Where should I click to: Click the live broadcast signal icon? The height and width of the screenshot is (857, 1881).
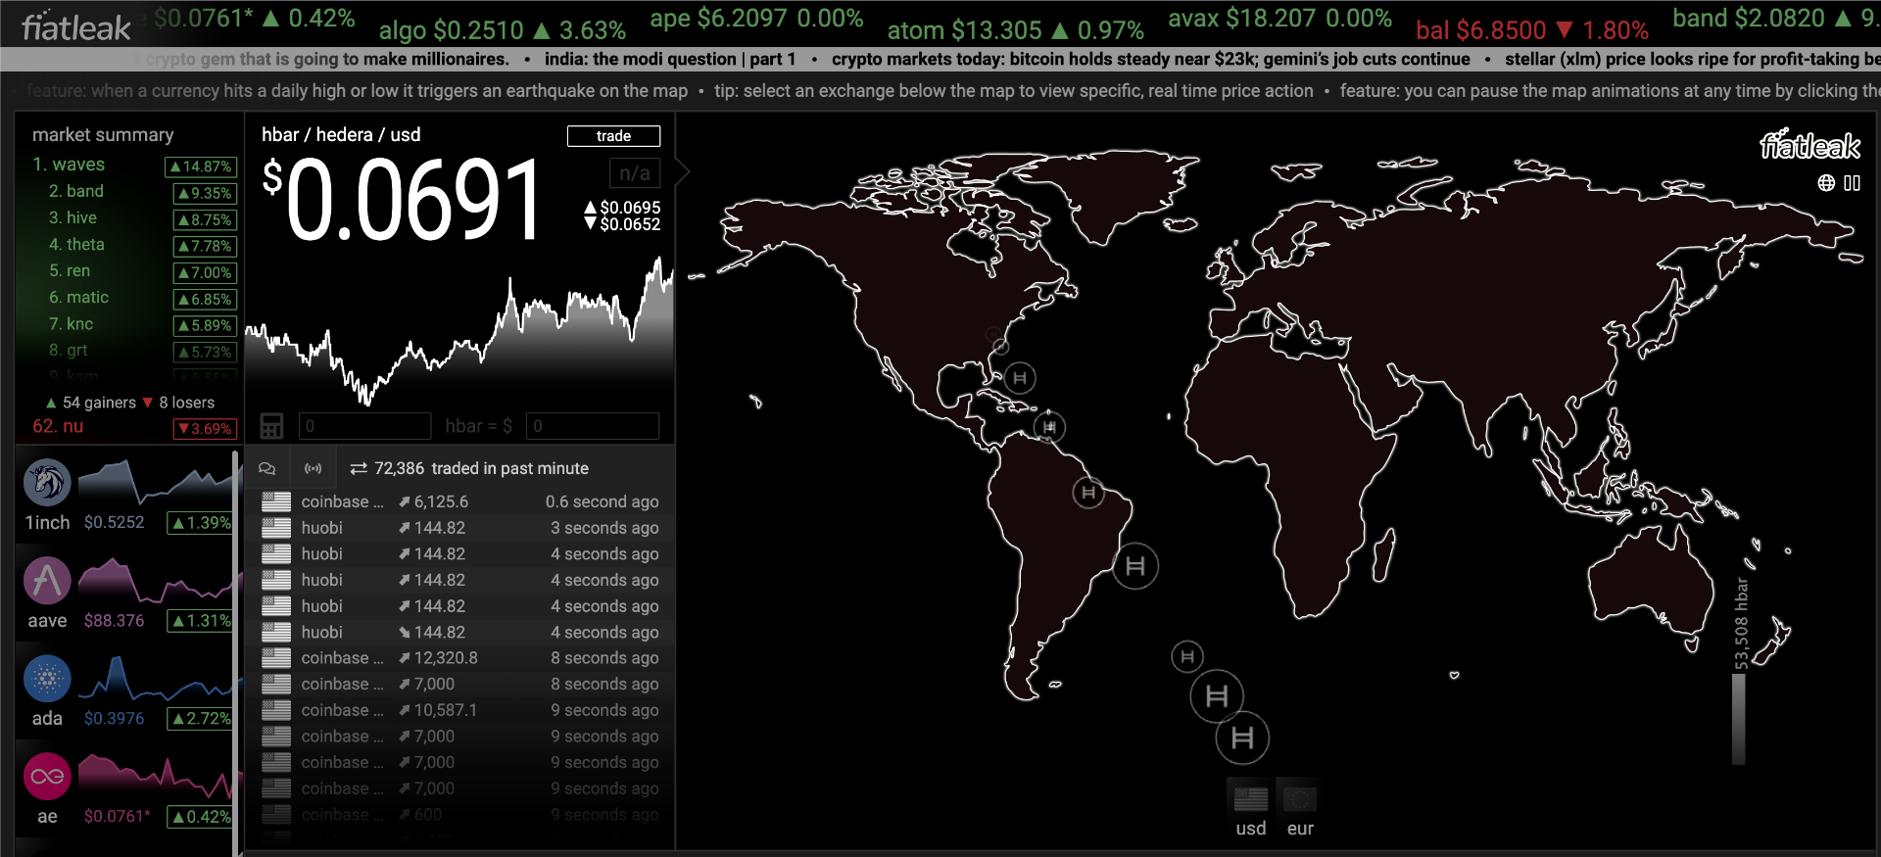coord(313,469)
